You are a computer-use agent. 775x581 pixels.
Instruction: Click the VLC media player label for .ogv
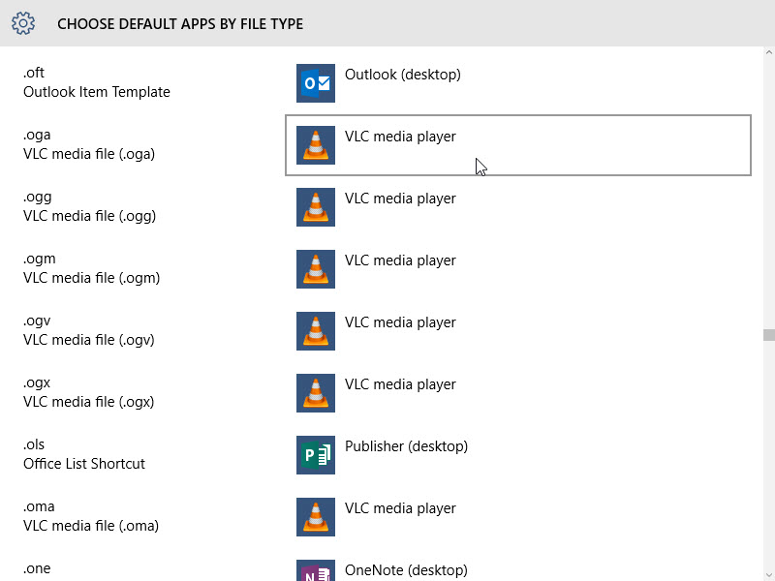click(400, 322)
